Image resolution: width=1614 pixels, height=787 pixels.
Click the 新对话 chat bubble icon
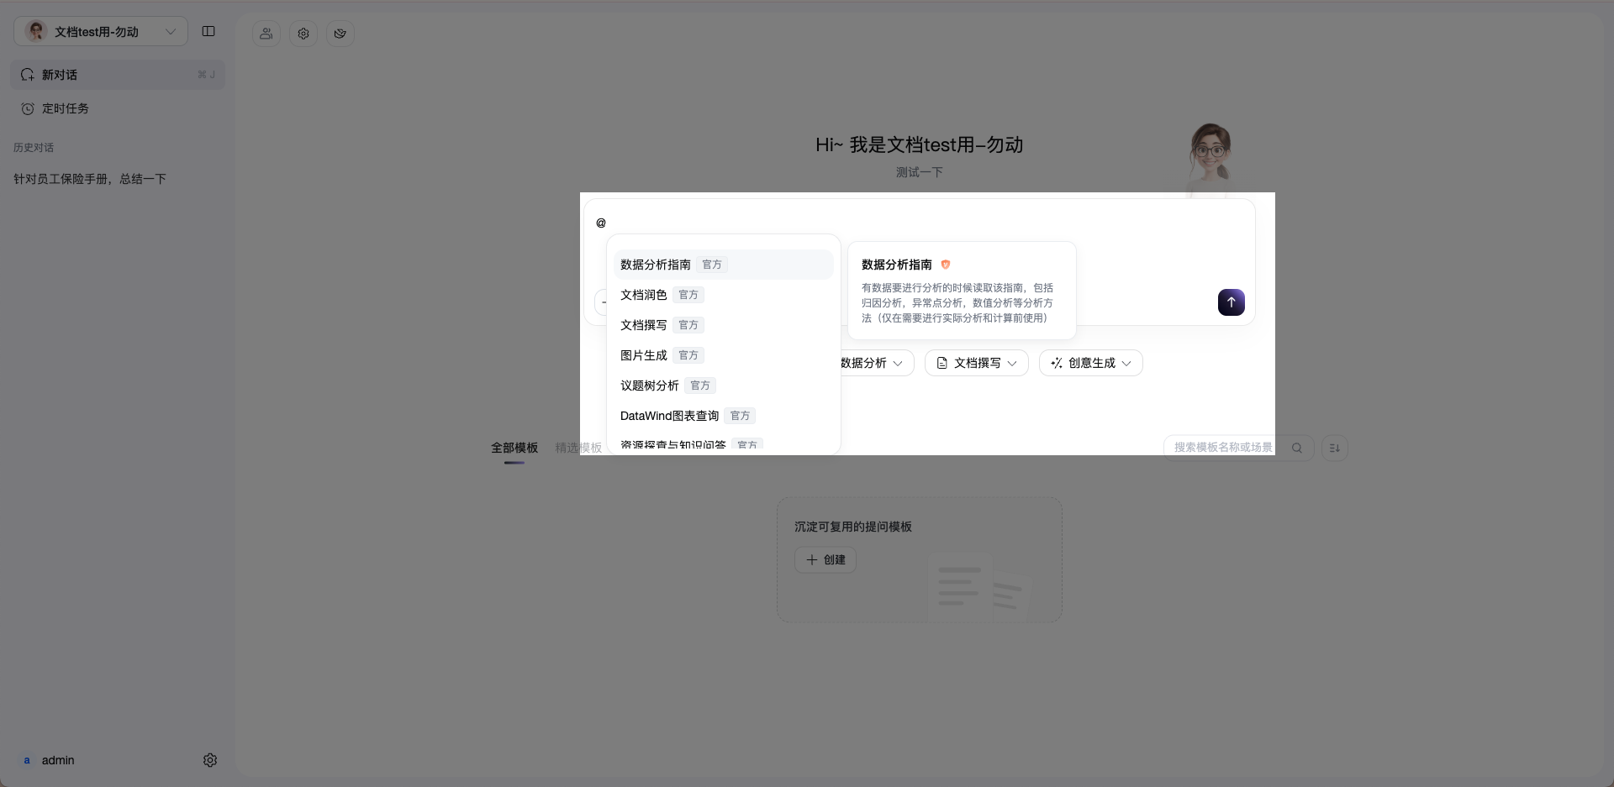[28, 75]
